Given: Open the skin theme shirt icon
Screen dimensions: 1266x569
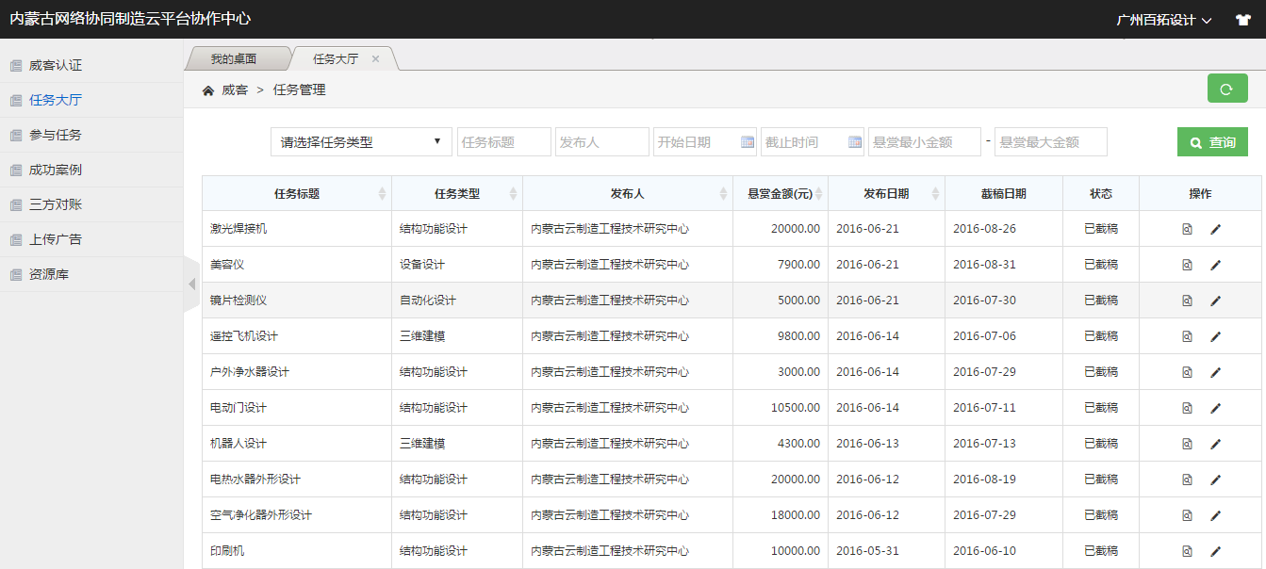Looking at the screenshot, I should tap(1242, 20).
